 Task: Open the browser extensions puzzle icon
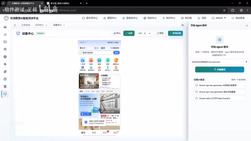click(233, 11)
